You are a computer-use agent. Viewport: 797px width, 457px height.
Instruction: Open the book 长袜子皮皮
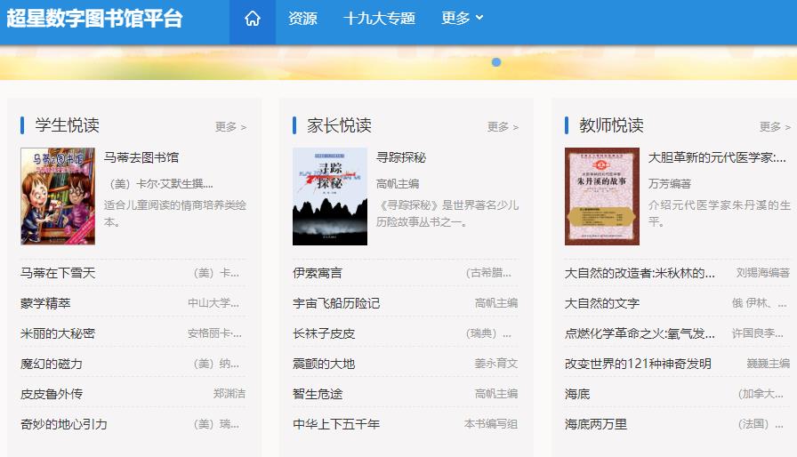pos(324,333)
